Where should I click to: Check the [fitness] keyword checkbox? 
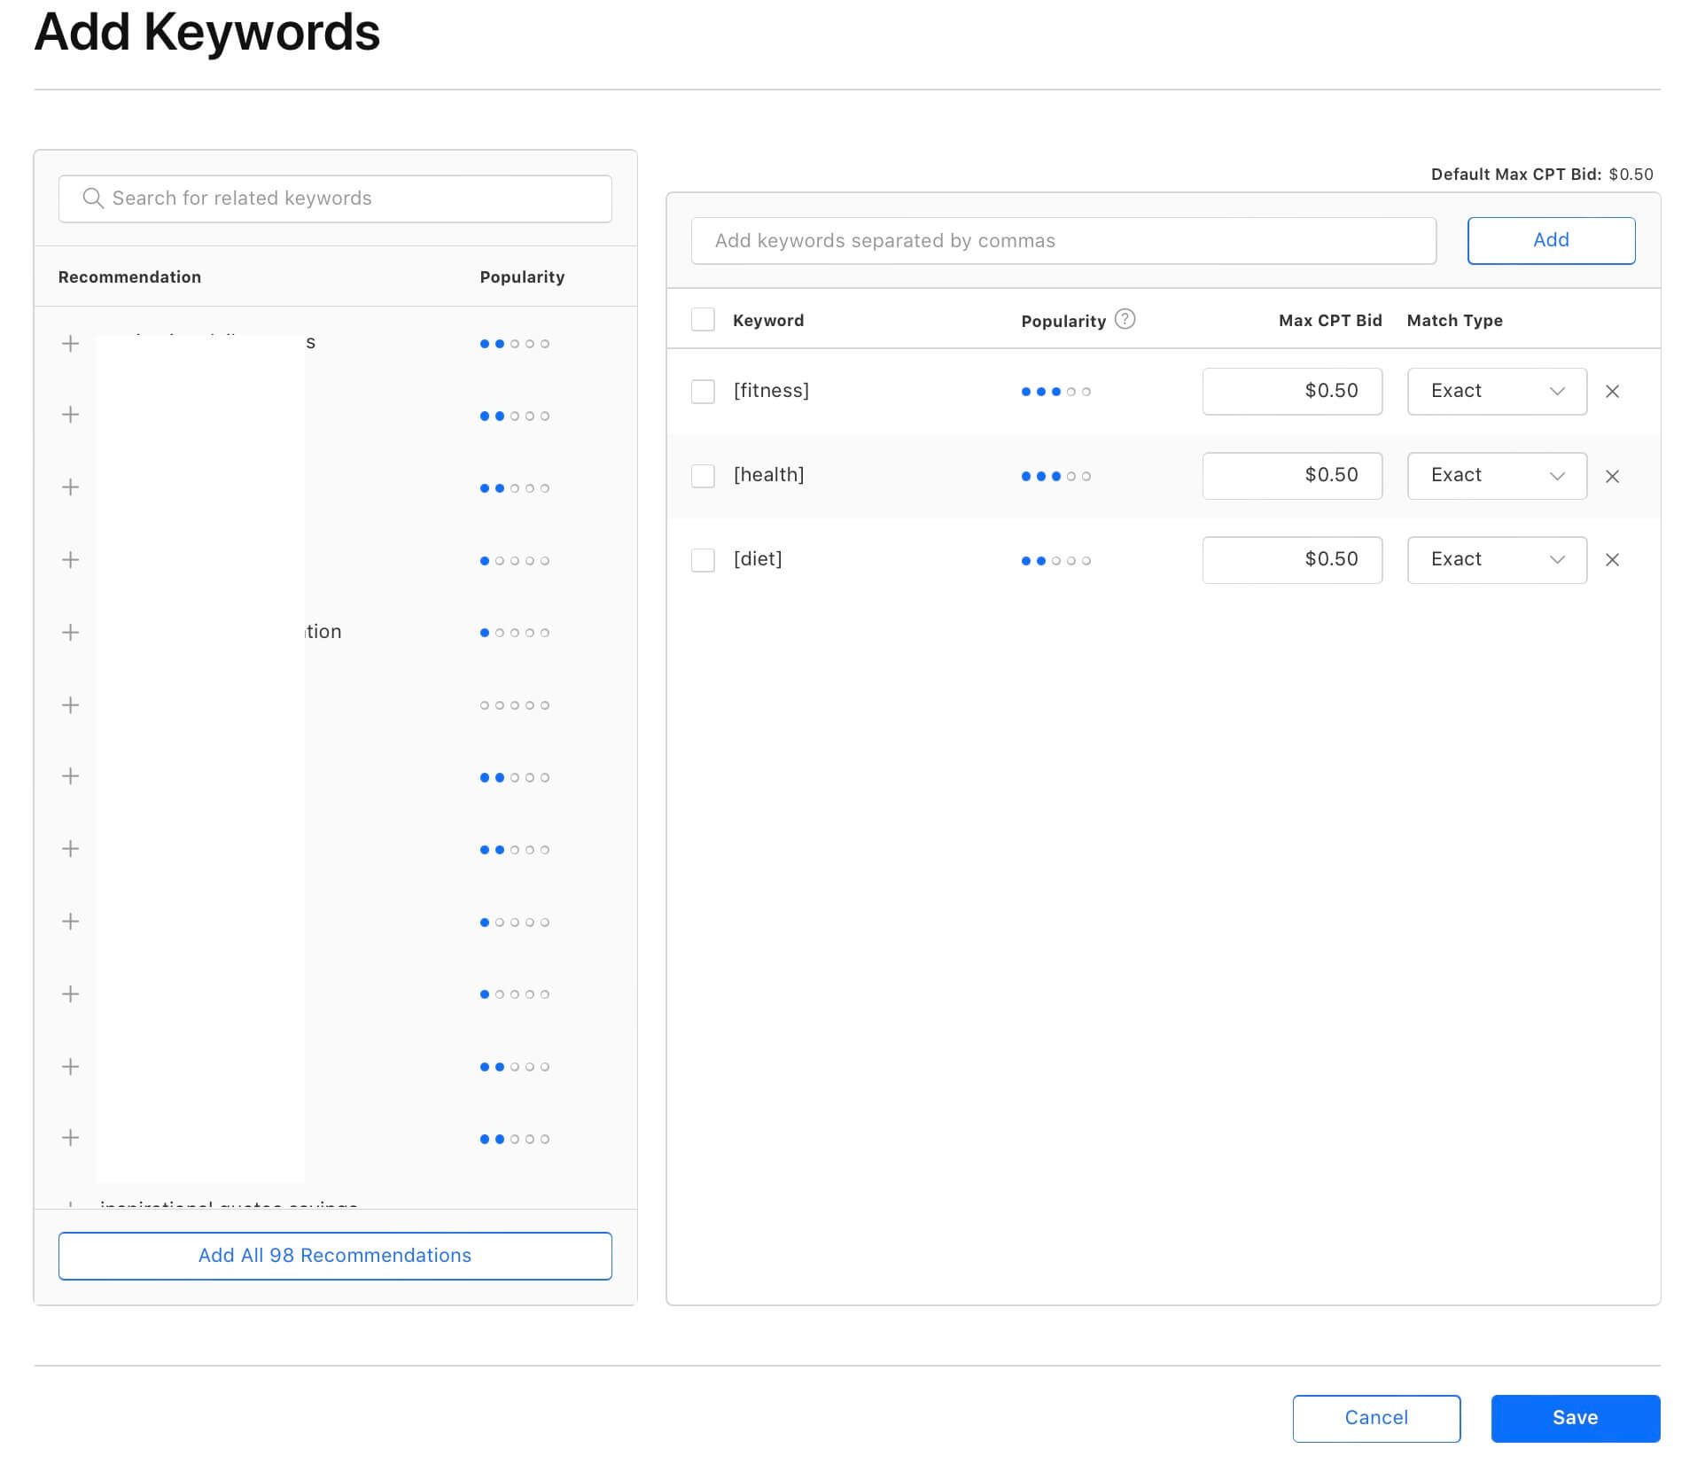coord(703,392)
